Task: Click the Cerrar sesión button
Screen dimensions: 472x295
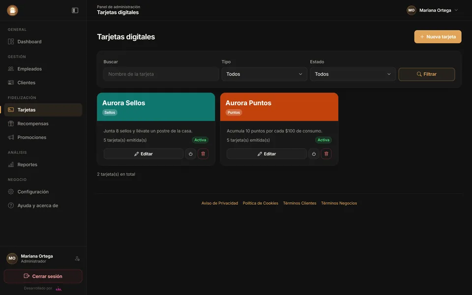Action: coord(43,276)
